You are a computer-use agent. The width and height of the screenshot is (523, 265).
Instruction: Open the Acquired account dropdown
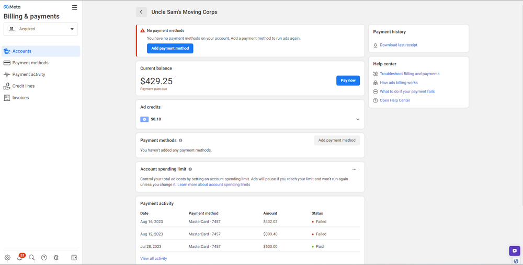point(41,29)
